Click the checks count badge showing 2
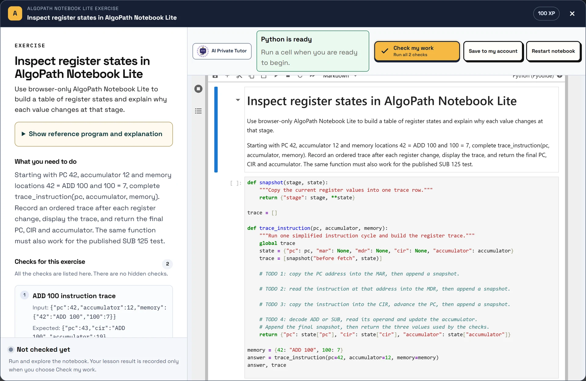The image size is (586, 381). tap(167, 264)
